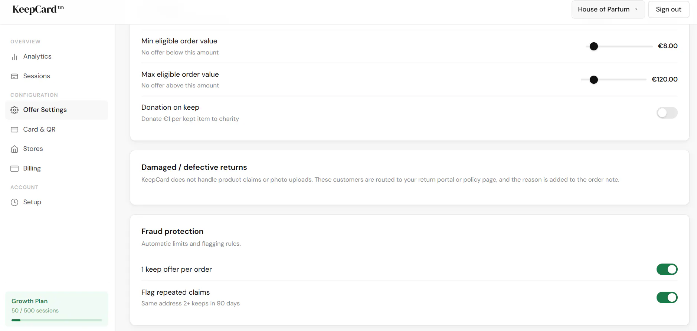Image resolution: width=697 pixels, height=331 pixels.
Task: Go to Sessions in sidebar
Action: (56, 76)
